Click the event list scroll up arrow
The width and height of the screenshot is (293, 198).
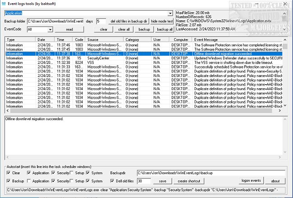click(x=285, y=40)
